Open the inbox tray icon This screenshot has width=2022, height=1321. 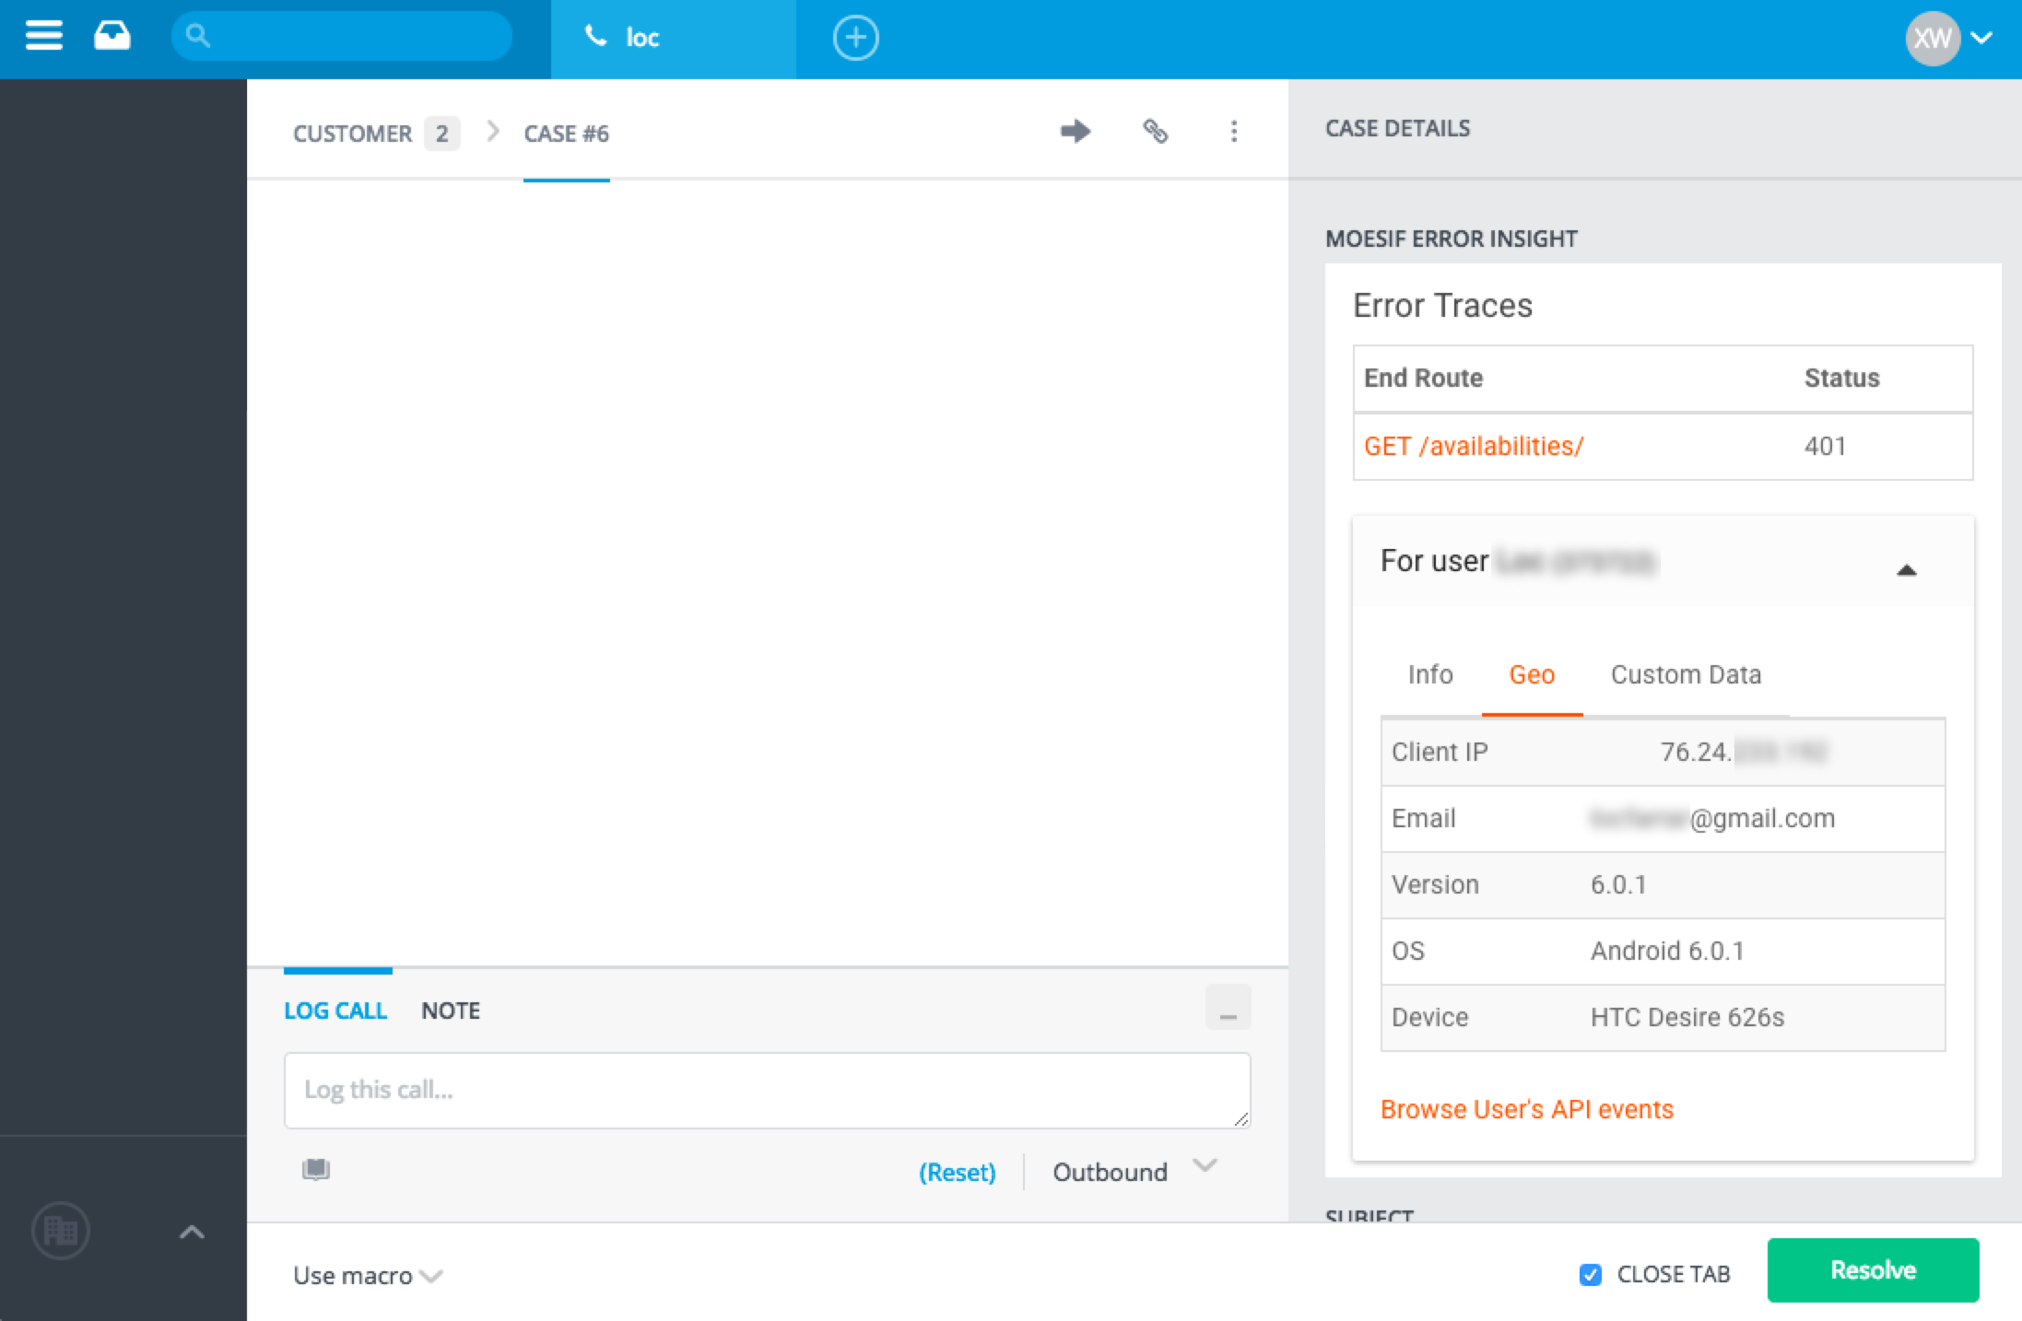point(112,37)
